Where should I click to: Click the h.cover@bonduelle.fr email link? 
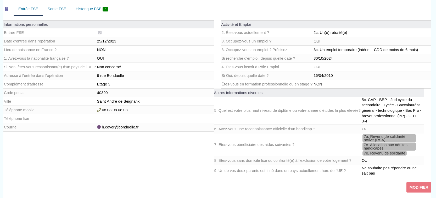120,127
